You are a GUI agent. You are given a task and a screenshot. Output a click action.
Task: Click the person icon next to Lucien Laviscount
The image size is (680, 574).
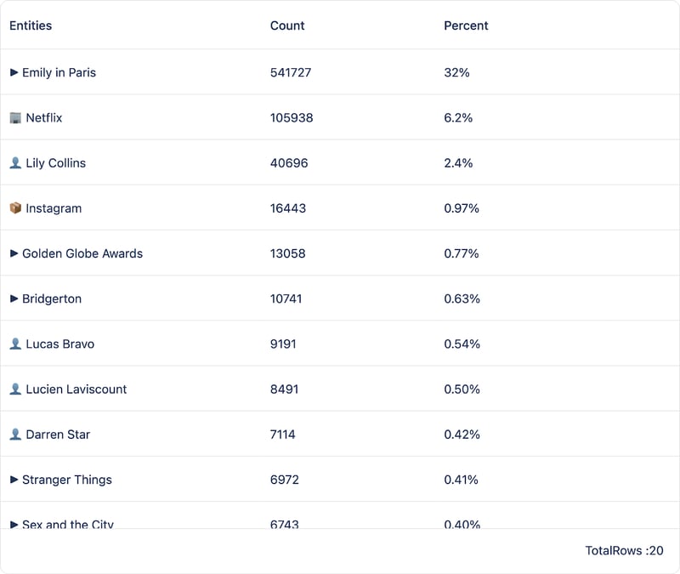pos(15,389)
